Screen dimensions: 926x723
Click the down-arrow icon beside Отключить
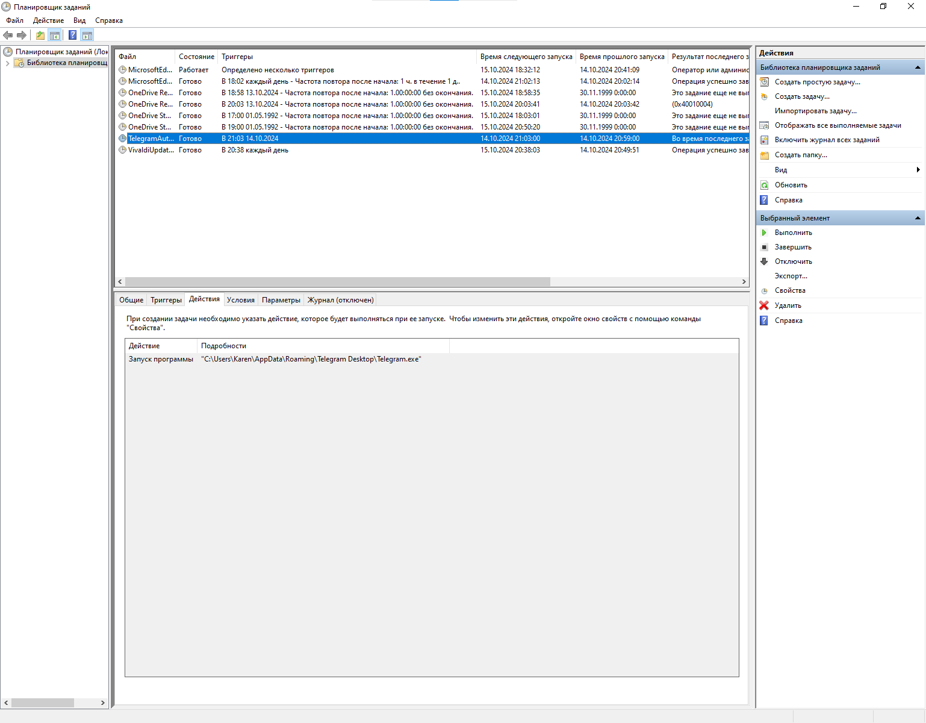[765, 261]
